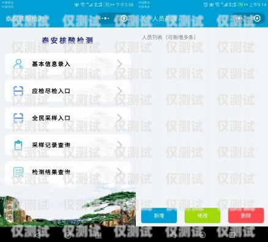The image size is (268, 242).
Task: Expand chevron on 全民采样入口 row
Action: click(x=120, y=118)
